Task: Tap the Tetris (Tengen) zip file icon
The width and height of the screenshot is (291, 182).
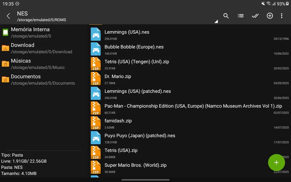Action: coord(96,64)
